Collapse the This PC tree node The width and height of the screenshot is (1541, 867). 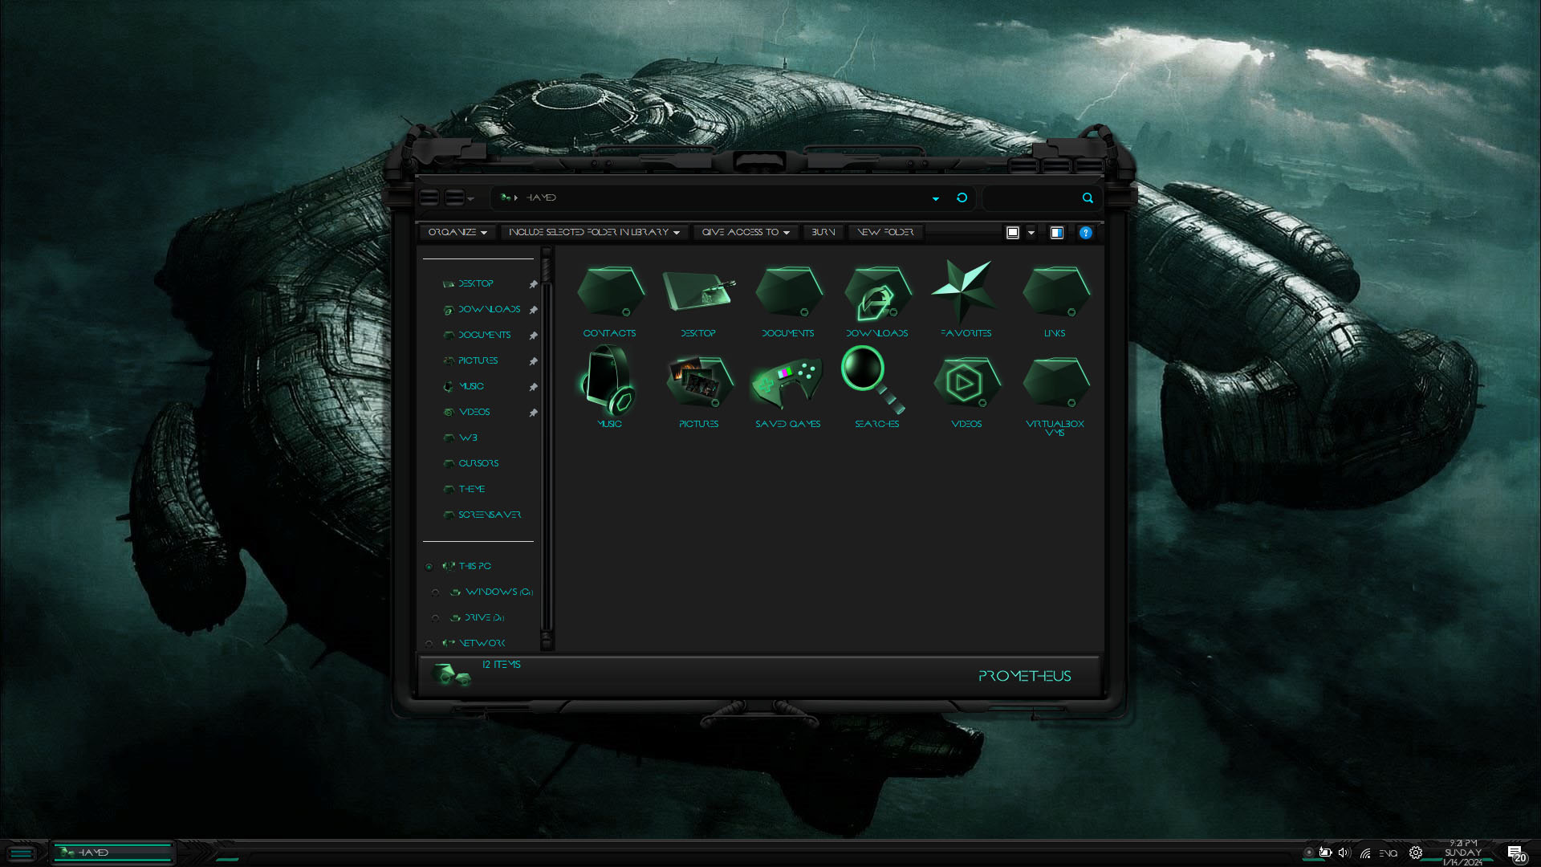click(x=429, y=567)
